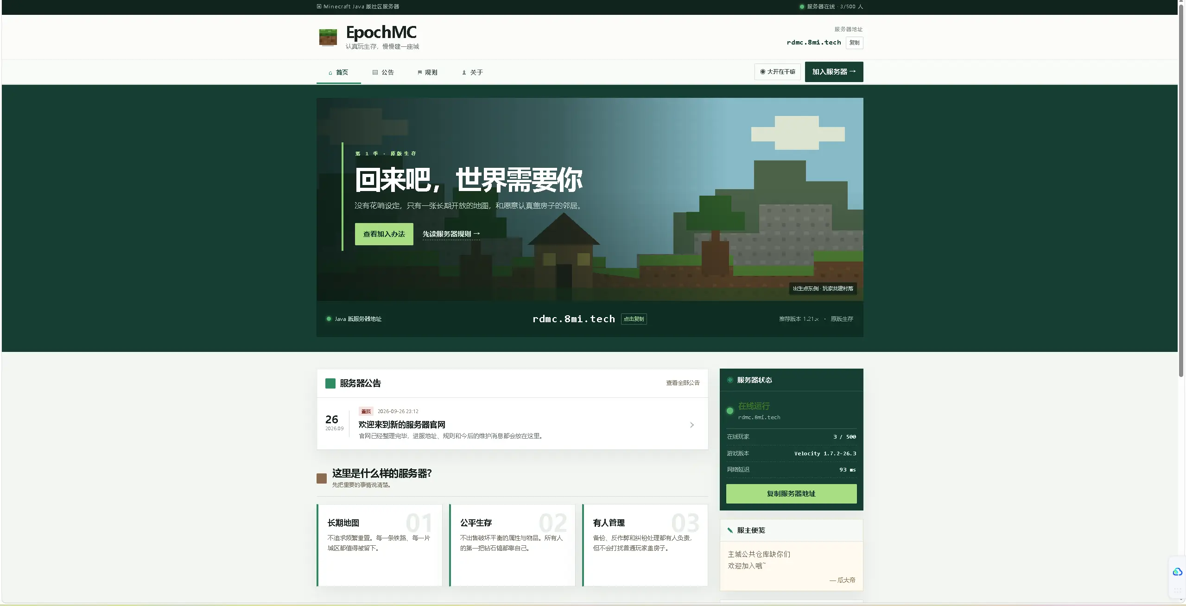Open the 欢迎来到新的服务器官网 announcement title
The height and width of the screenshot is (606, 1186).
pyautogui.click(x=402, y=425)
